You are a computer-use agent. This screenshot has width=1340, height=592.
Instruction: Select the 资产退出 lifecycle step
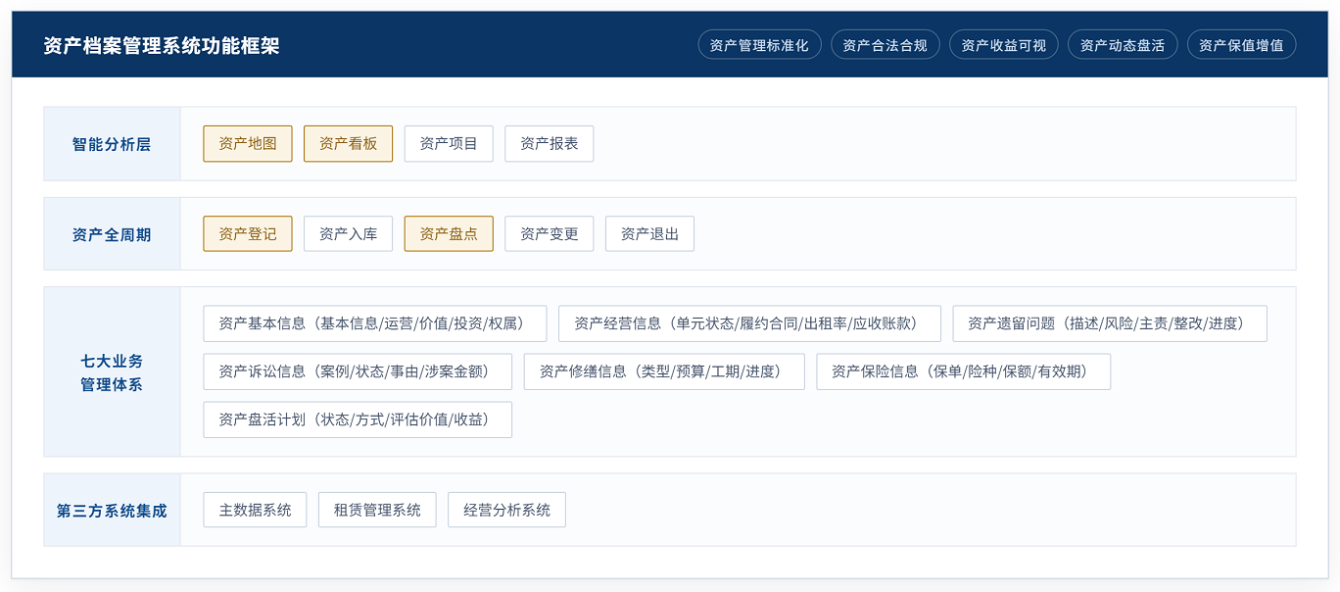tap(649, 234)
